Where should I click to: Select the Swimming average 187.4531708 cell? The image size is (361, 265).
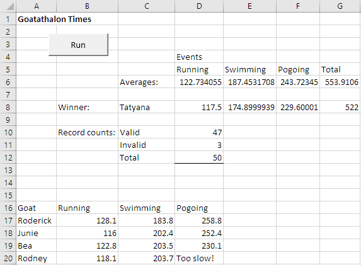pyautogui.click(x=249, y=82)
